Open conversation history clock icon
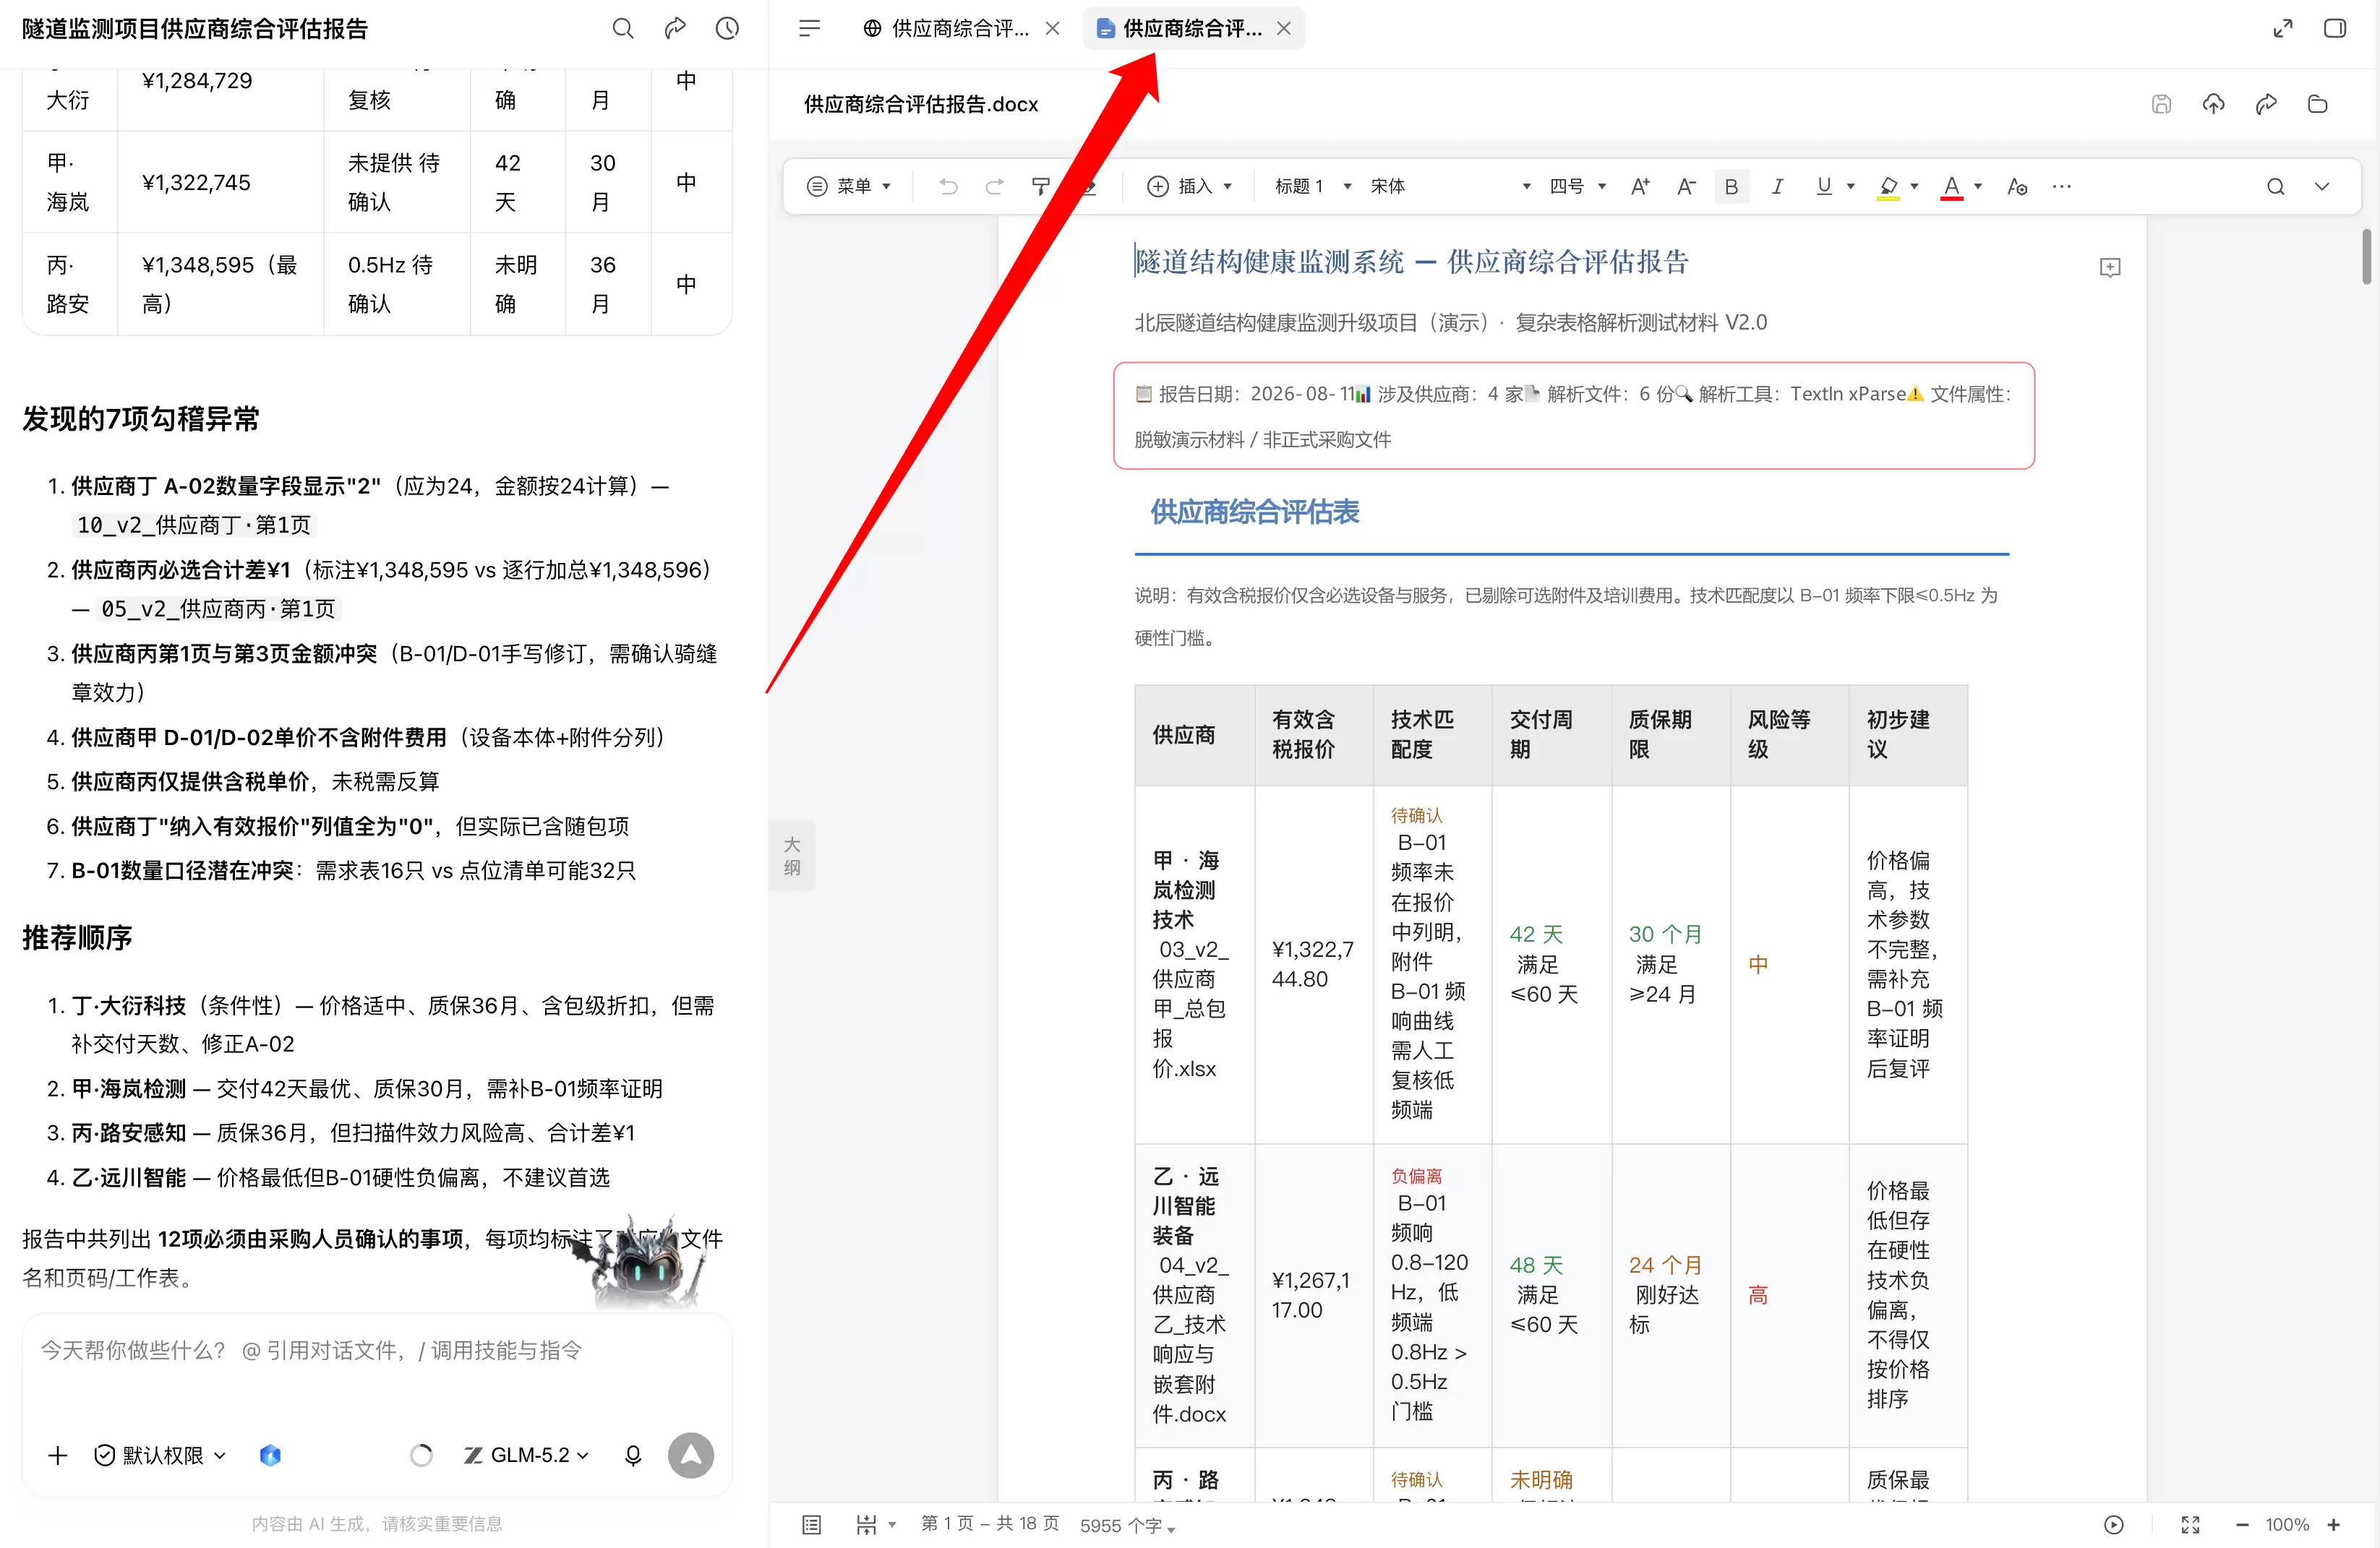 [727, 28]
